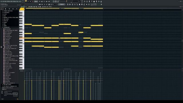Click the red Record button

[33, 1]
